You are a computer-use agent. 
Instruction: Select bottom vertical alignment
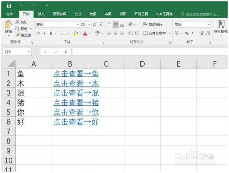click(122, 25)
